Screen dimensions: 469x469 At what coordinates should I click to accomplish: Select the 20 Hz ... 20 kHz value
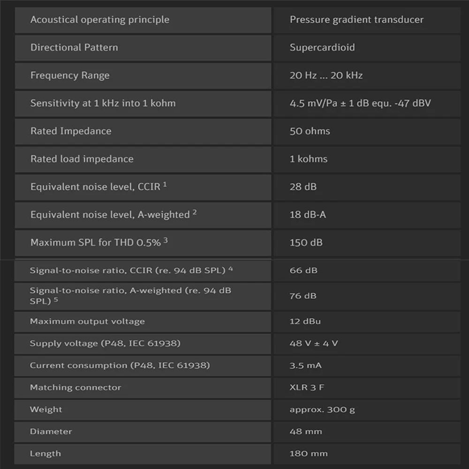pyautogui.click(x=326, y=76)
